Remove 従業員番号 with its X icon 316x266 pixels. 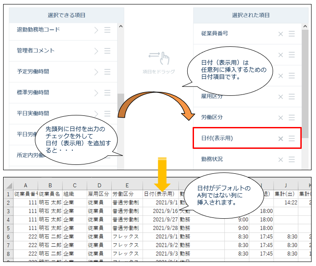281,34
